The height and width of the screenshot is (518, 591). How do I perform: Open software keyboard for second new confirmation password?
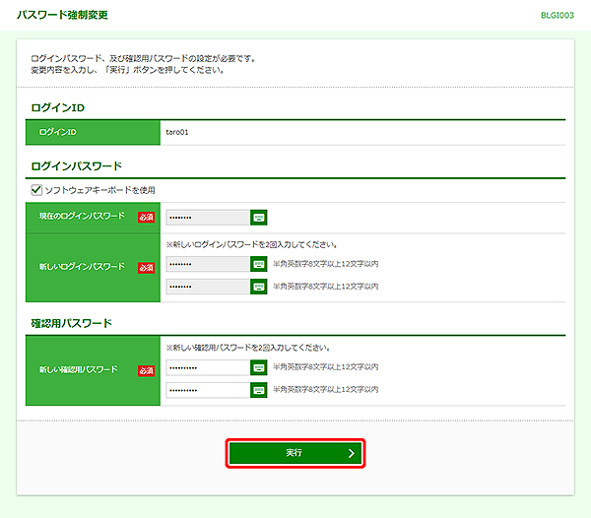(258, 390)
